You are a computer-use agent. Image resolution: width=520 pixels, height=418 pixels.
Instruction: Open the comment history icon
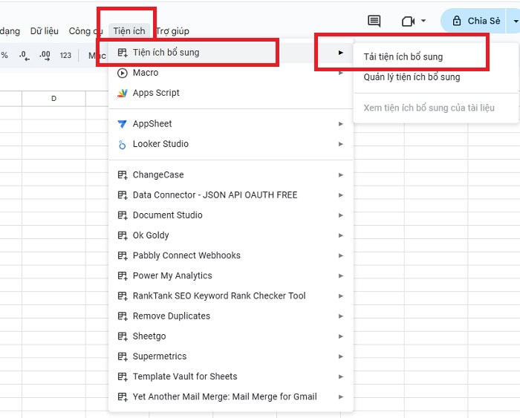(x=374, y=22)
